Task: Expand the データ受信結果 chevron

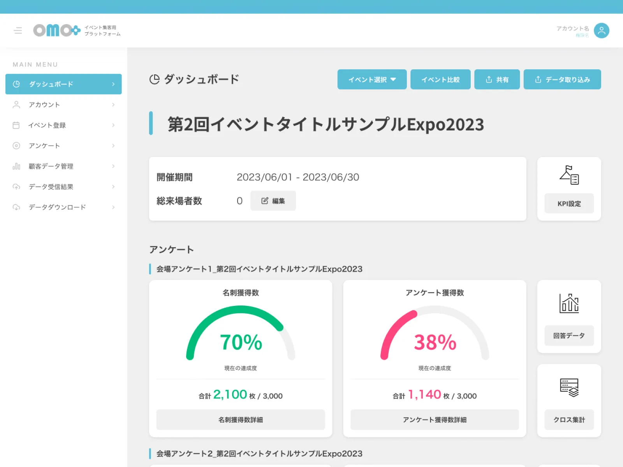Action: click(113, 187)
